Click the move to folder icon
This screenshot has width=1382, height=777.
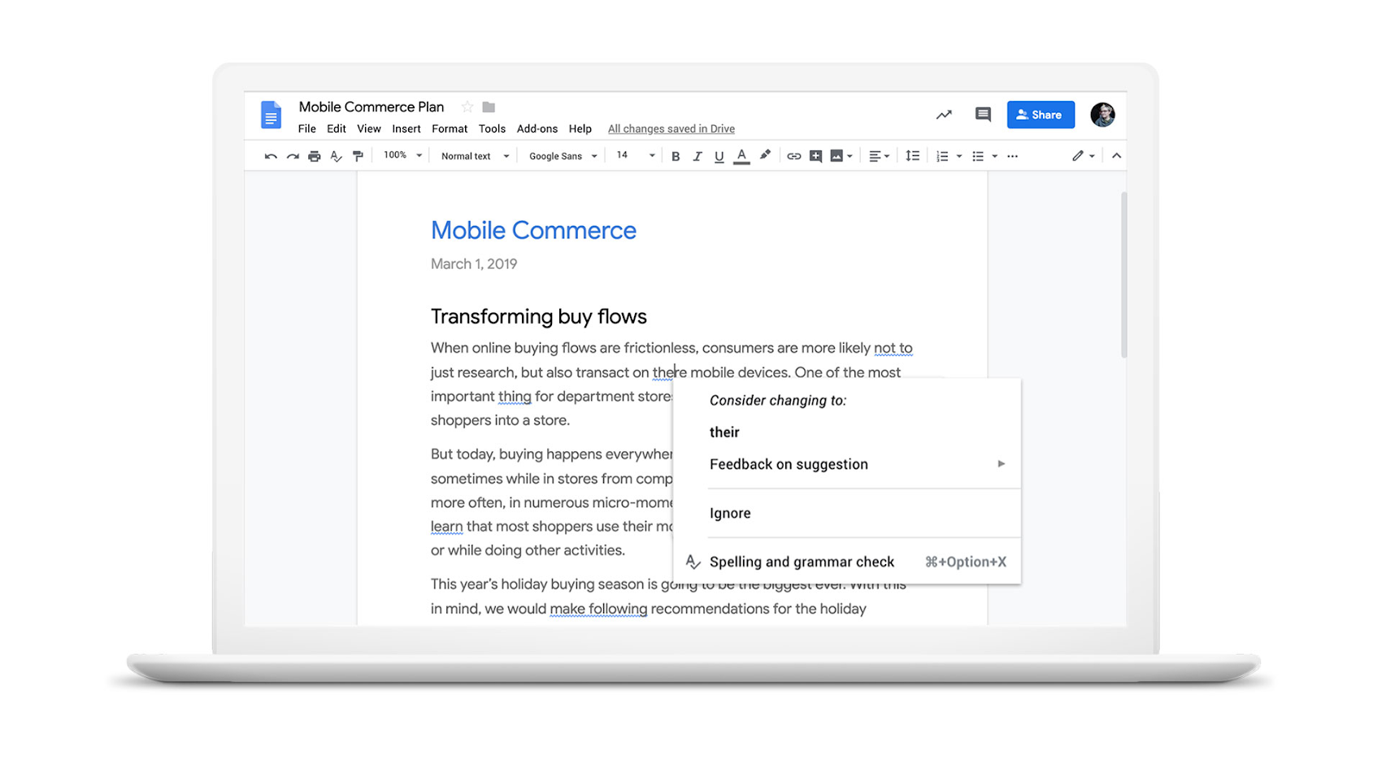(489, 107)
